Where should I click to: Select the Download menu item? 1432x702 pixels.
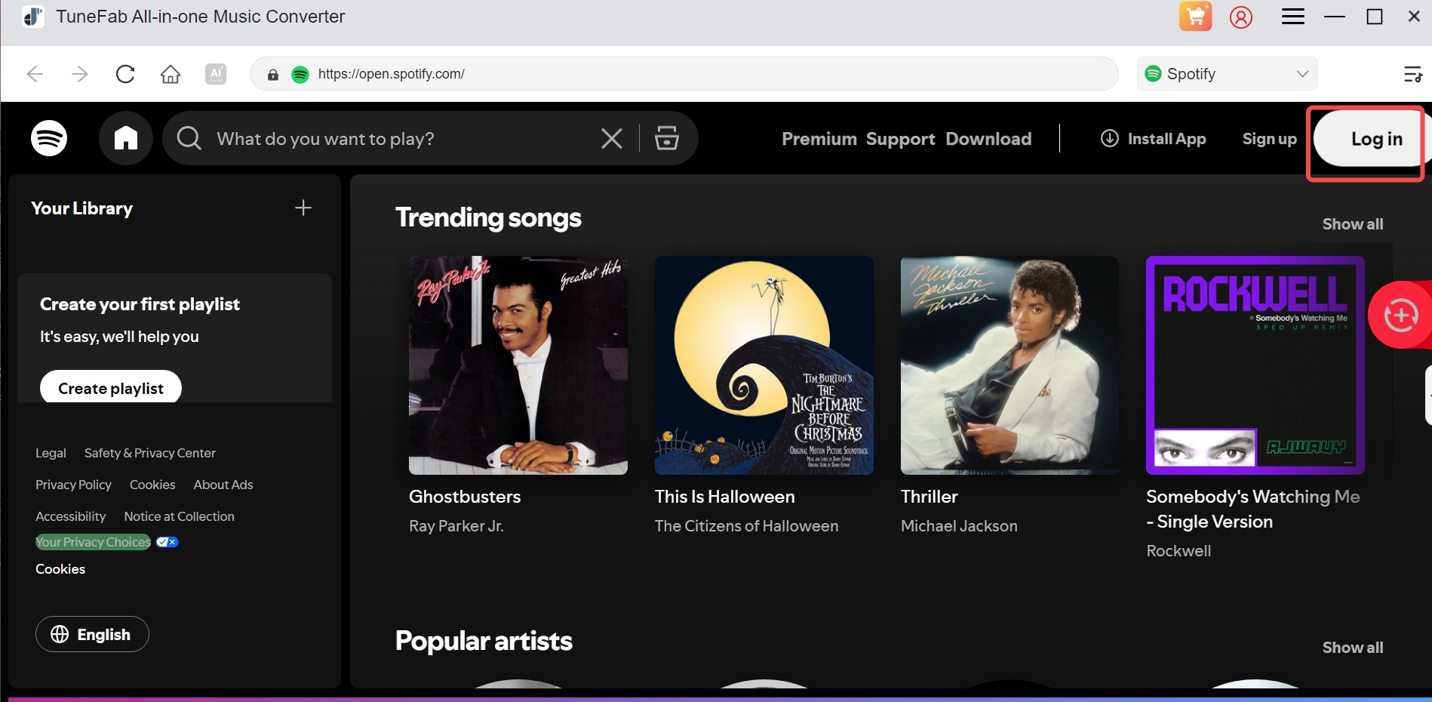(x=988, y=139)
